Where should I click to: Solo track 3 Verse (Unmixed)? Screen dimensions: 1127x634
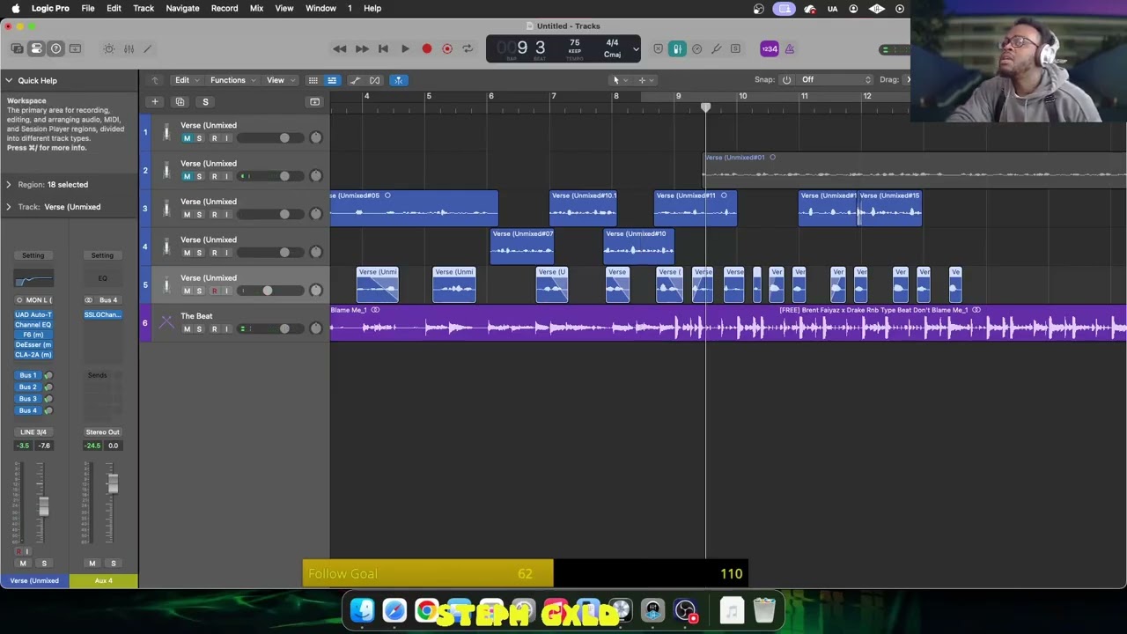click(x=199, y=215)
